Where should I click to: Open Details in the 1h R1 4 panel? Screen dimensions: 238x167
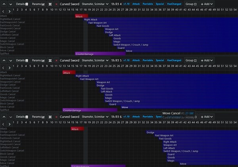(x=22, y=4)
